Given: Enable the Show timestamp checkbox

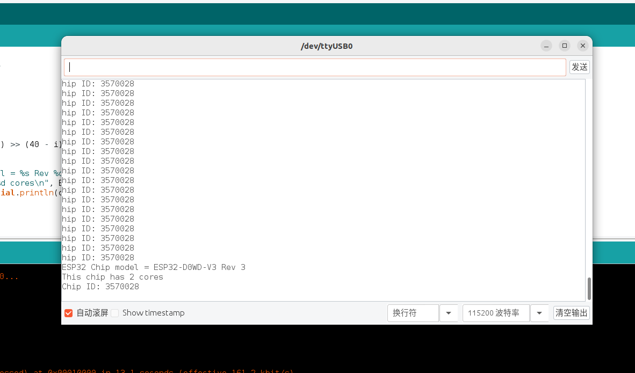Looking at the screenshot, I should tap(115, 313).
